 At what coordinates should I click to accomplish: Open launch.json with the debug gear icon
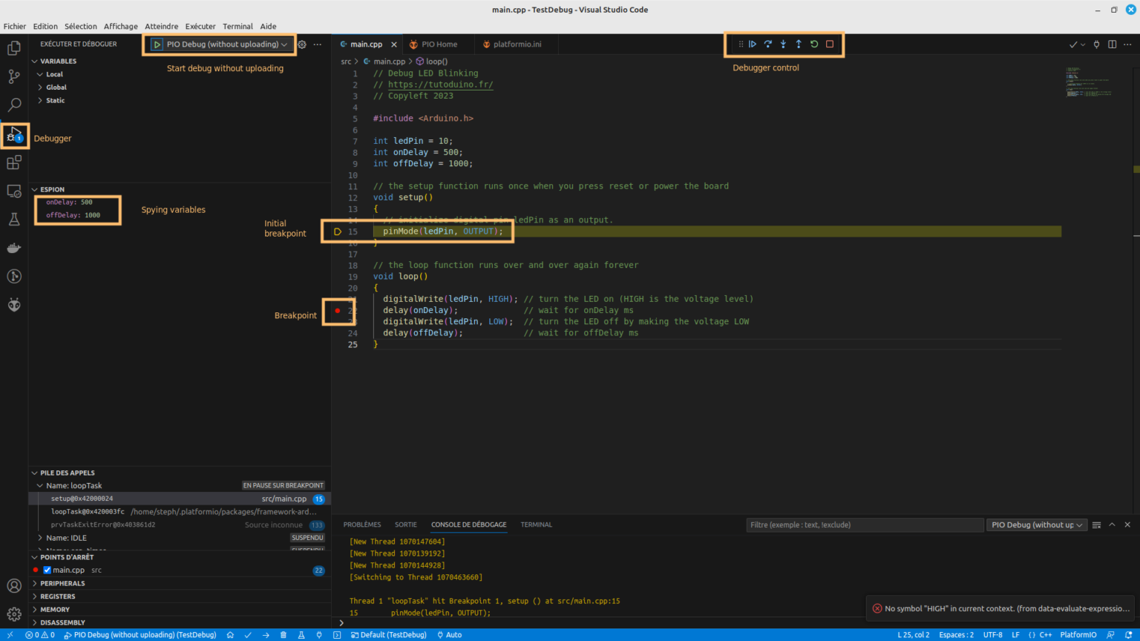(x=302, y=45)
